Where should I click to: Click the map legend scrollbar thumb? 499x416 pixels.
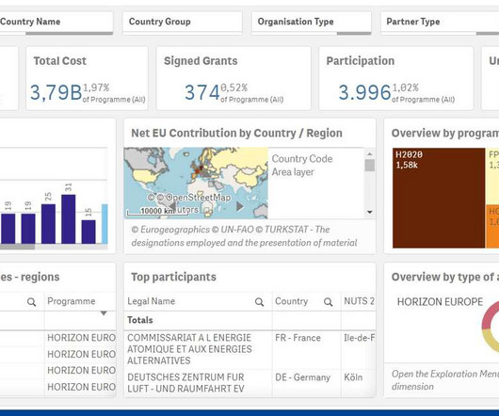click(x=369, y=166)
